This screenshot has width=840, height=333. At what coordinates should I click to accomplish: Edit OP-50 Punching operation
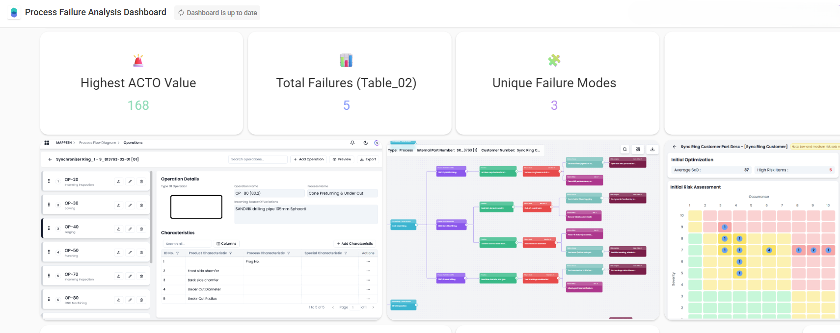pyautogui.click(x=130, y=253)
